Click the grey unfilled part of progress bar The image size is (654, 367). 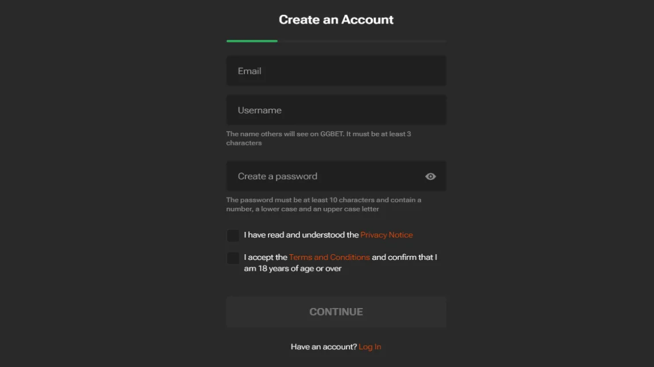362,41
